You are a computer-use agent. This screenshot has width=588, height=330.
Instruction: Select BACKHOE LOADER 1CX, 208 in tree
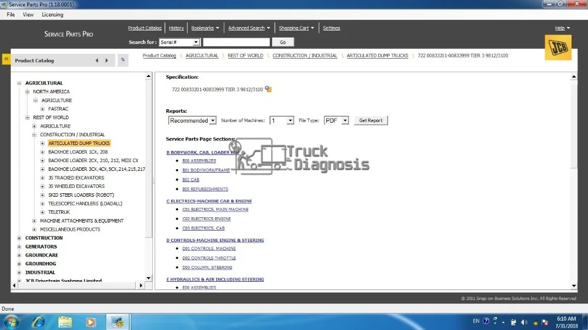tap(78, 152)
